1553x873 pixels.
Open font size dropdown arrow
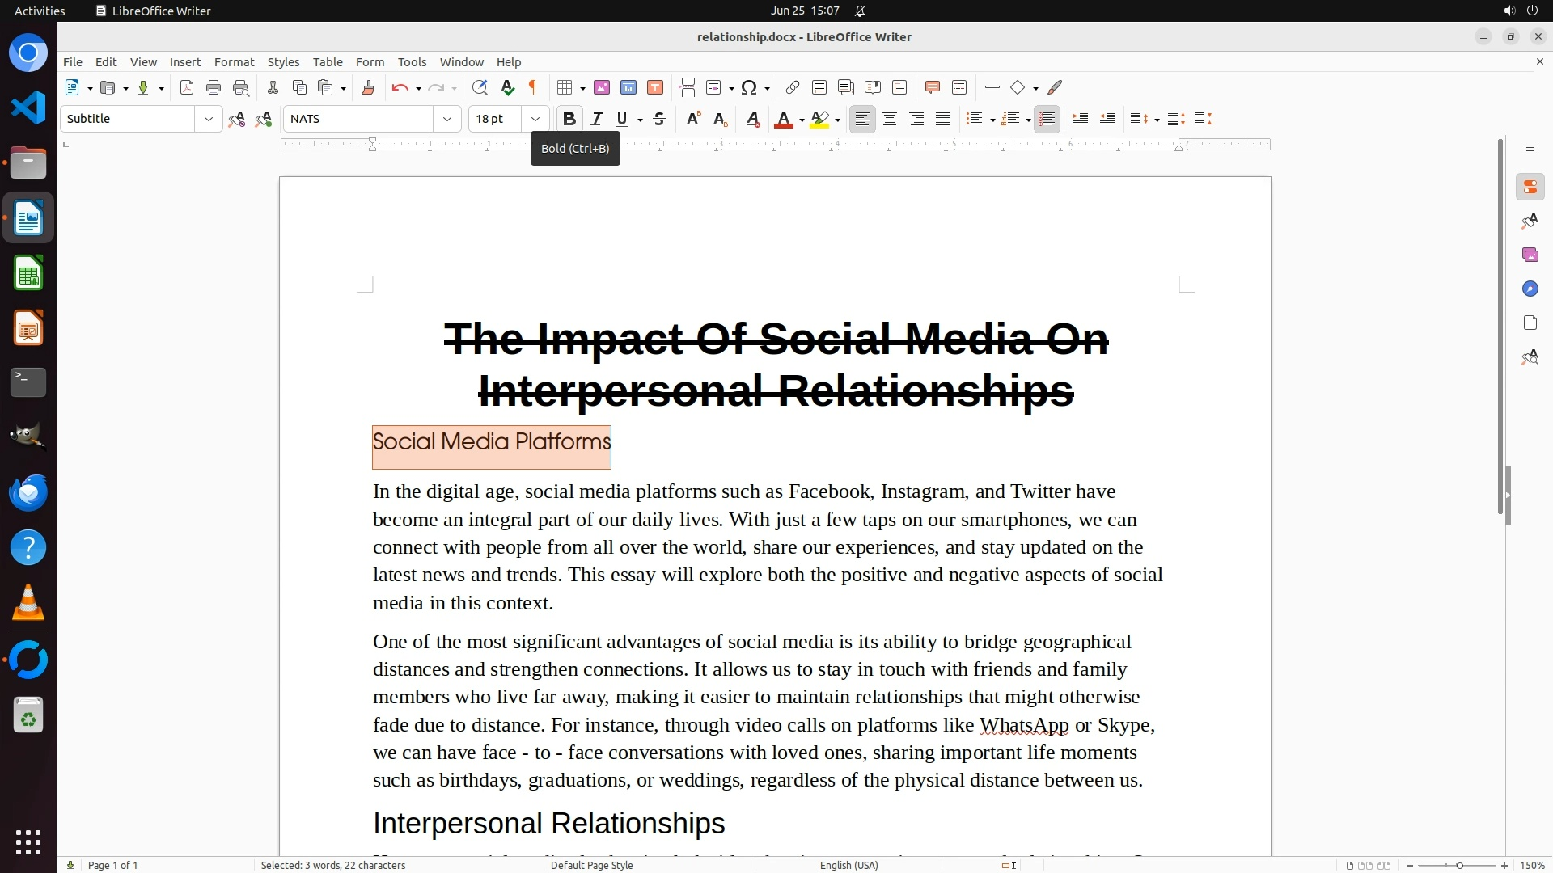click(x=535, y=120)
